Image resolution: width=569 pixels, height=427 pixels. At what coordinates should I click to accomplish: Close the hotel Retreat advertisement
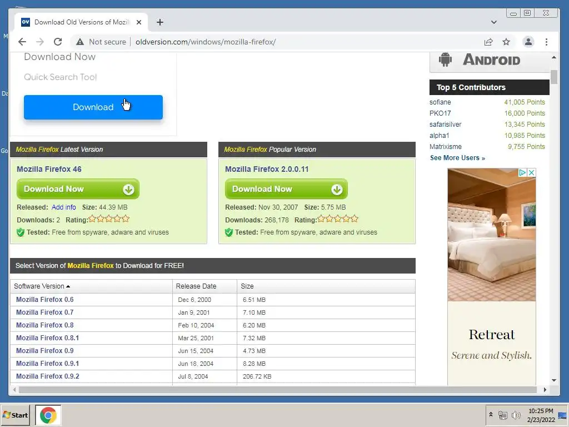pyautogui.click(x=531, y=172)
